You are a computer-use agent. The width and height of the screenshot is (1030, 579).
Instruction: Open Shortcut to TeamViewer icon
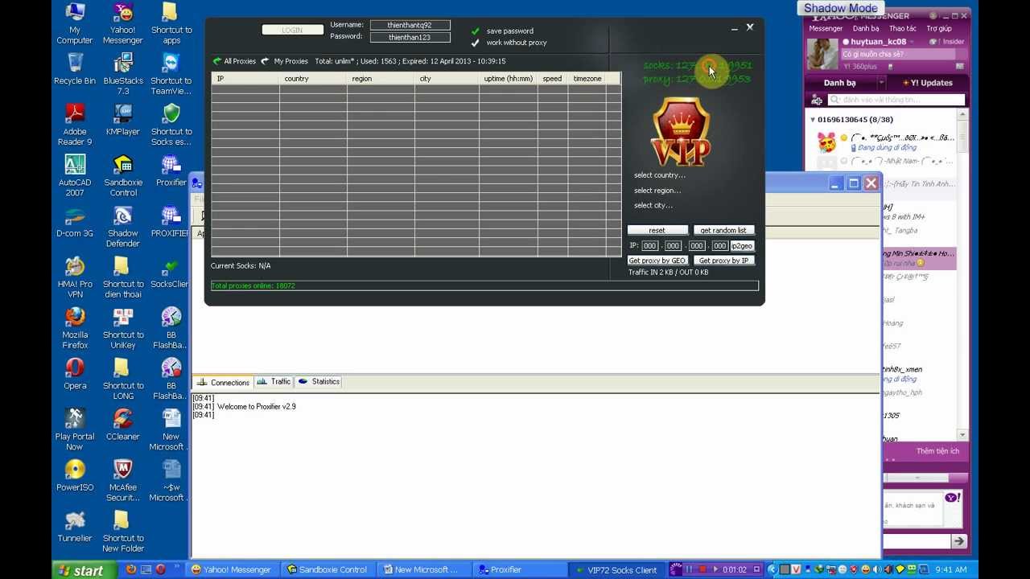click(171, 74)
